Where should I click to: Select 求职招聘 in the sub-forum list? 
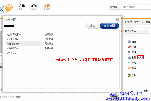point(49,39)
